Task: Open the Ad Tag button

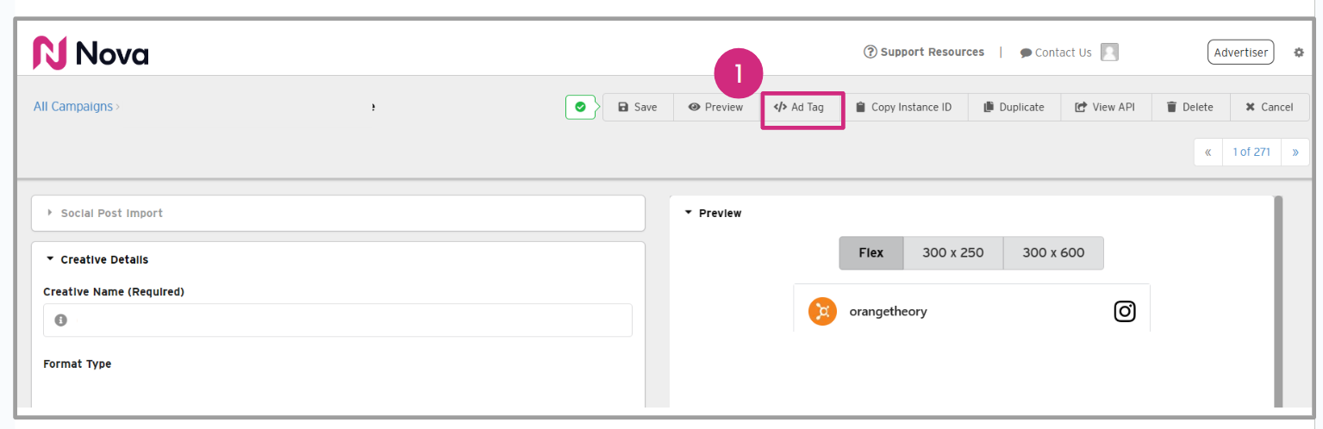Action: pos(800,107)
